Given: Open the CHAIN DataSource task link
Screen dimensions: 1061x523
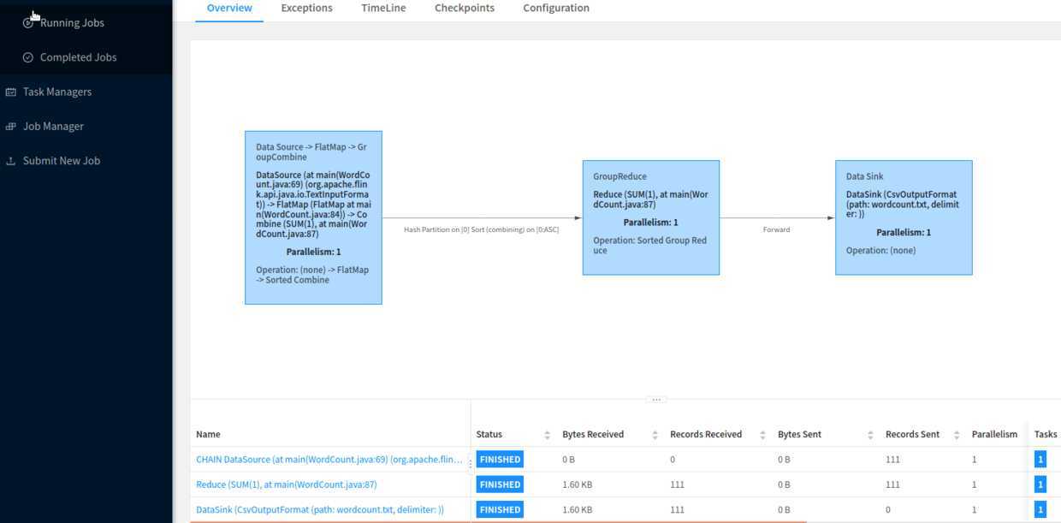Looking at the screenshot, I should [329, 460].
